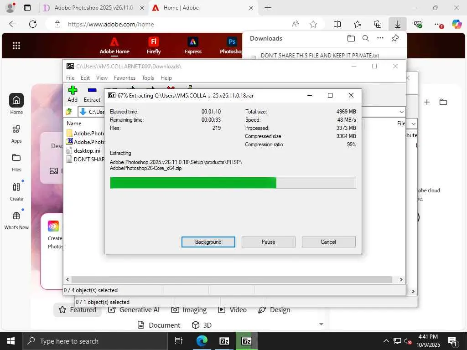Refresh the Adobe home page
The image size is (467, 350).
pos(33,24)
